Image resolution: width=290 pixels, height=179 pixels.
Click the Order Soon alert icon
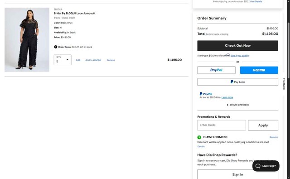[x=55, y=47]
